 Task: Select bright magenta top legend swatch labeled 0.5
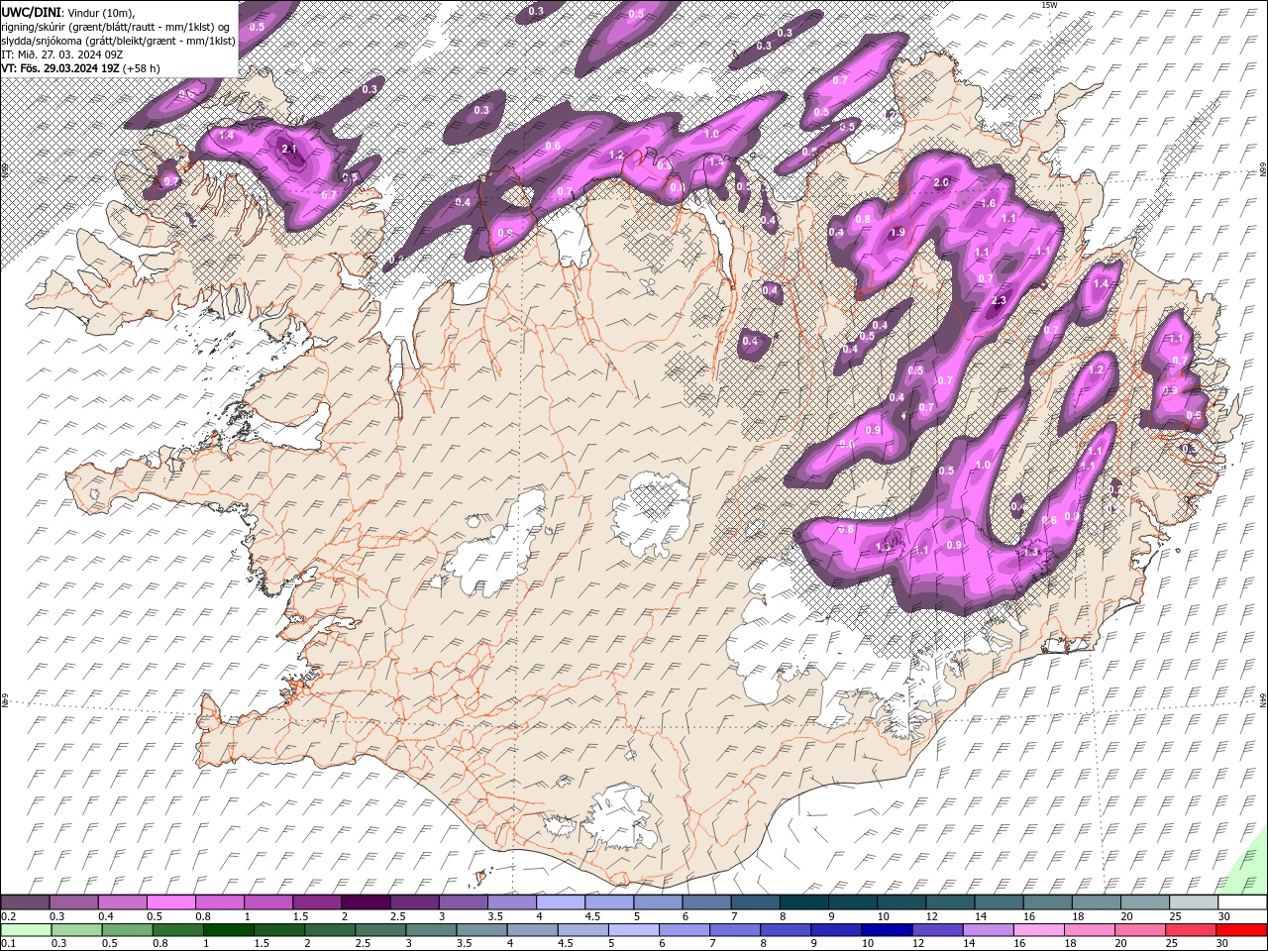[x=170, y=902]
